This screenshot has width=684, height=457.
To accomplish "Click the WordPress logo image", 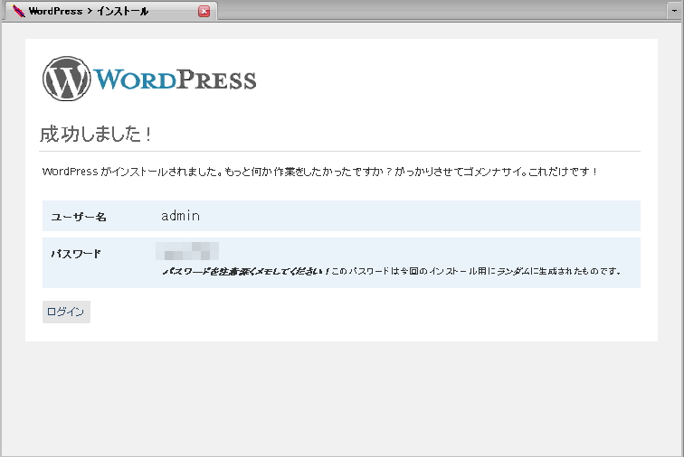I will pyautogui.click(x=149, y=79).
